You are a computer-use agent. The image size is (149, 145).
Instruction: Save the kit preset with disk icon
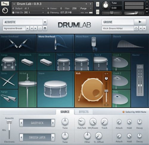[x=45, y=28]
